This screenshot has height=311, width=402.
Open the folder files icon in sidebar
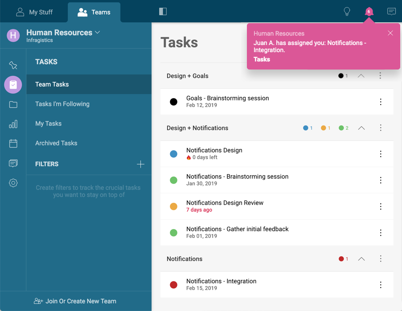13,105
